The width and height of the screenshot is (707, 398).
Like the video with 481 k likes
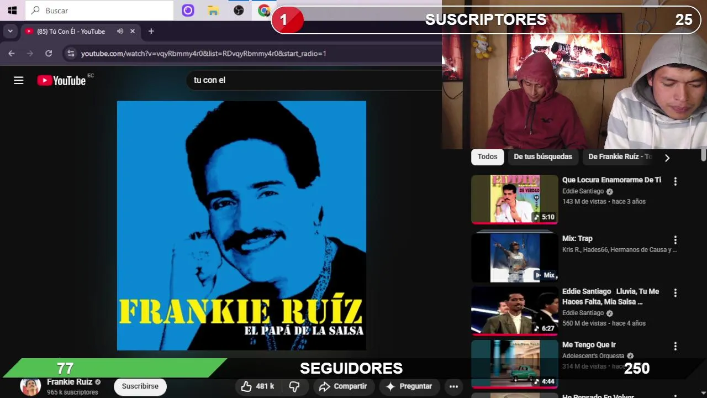[x=258, y=386]
